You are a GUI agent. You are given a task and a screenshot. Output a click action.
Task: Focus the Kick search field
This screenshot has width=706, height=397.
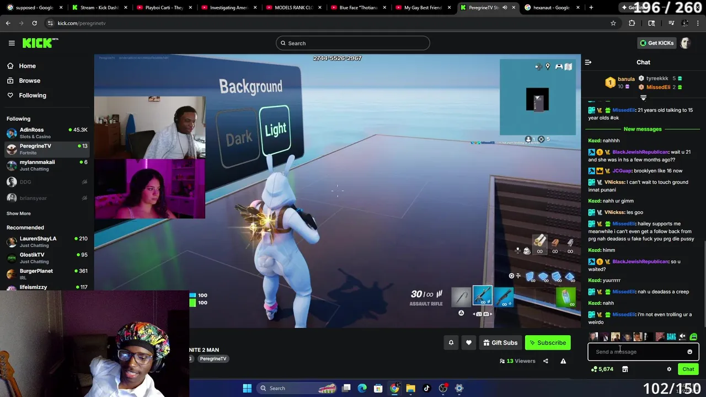click(353, 43)
